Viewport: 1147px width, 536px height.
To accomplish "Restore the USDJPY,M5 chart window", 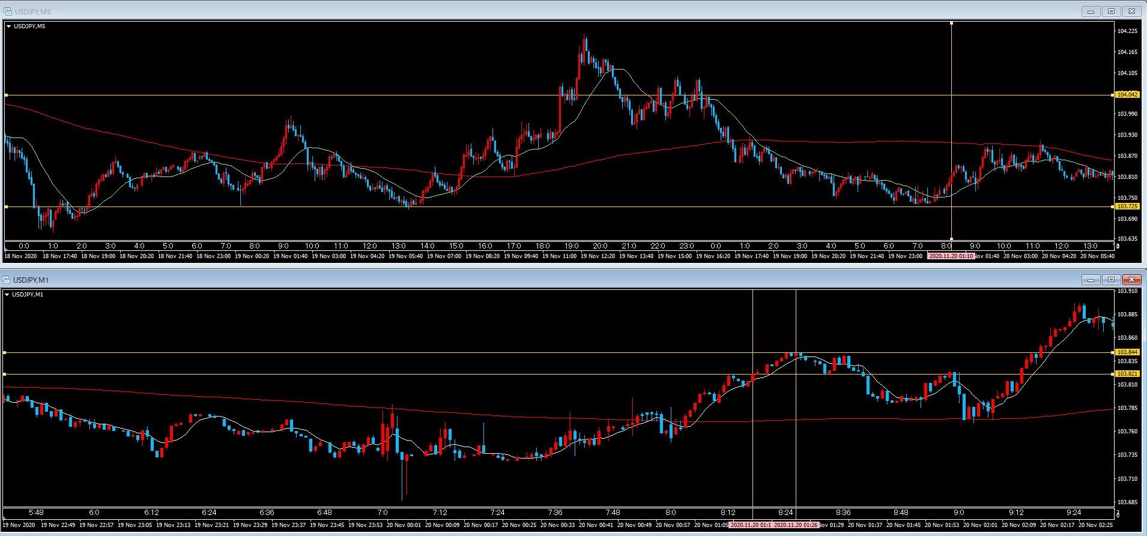I will tap(1111, 11).
